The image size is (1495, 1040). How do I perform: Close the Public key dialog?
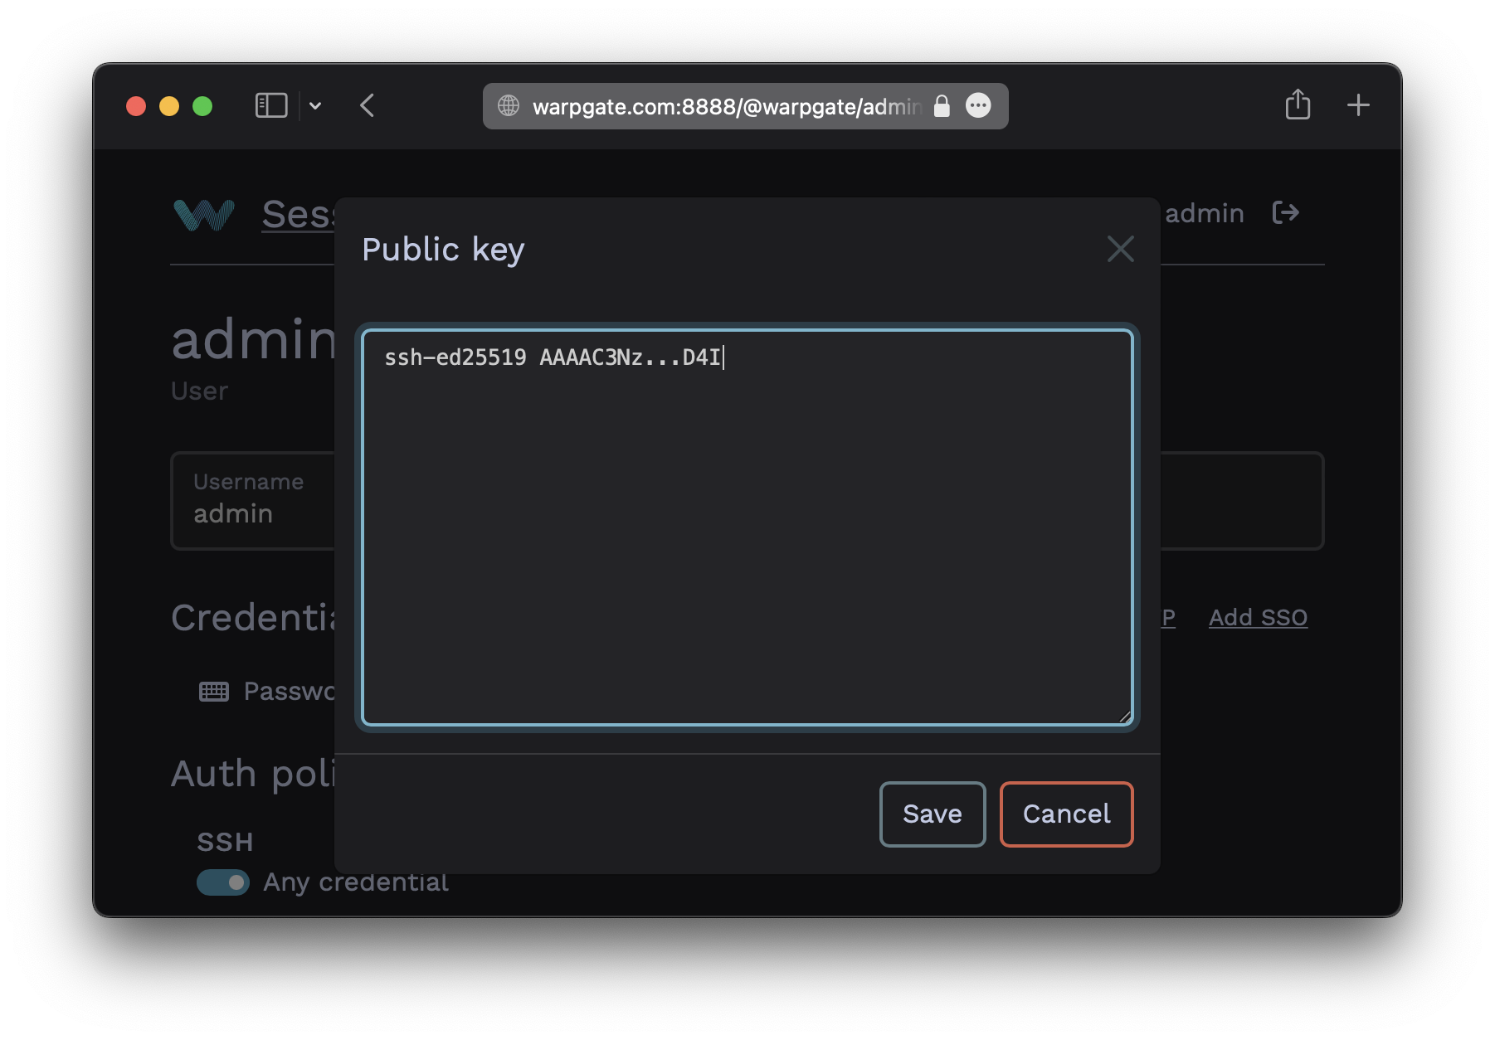pos(1120,249)
